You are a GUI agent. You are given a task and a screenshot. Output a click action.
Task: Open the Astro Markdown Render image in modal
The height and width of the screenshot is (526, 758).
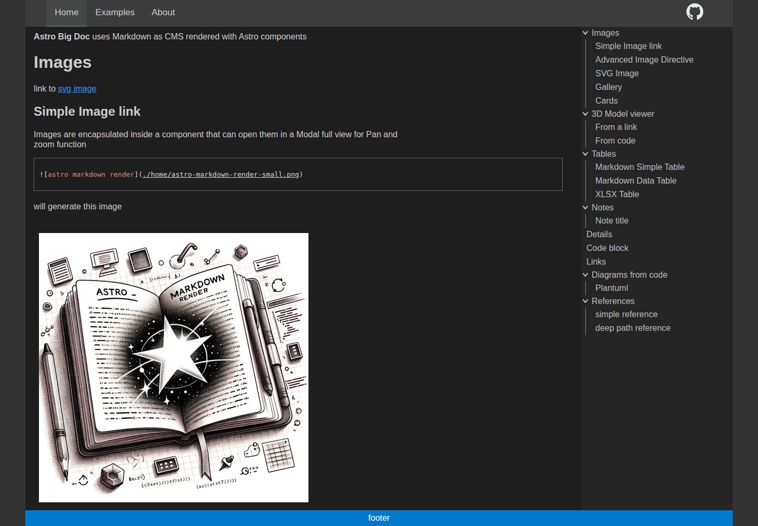[x=174, y=368]
